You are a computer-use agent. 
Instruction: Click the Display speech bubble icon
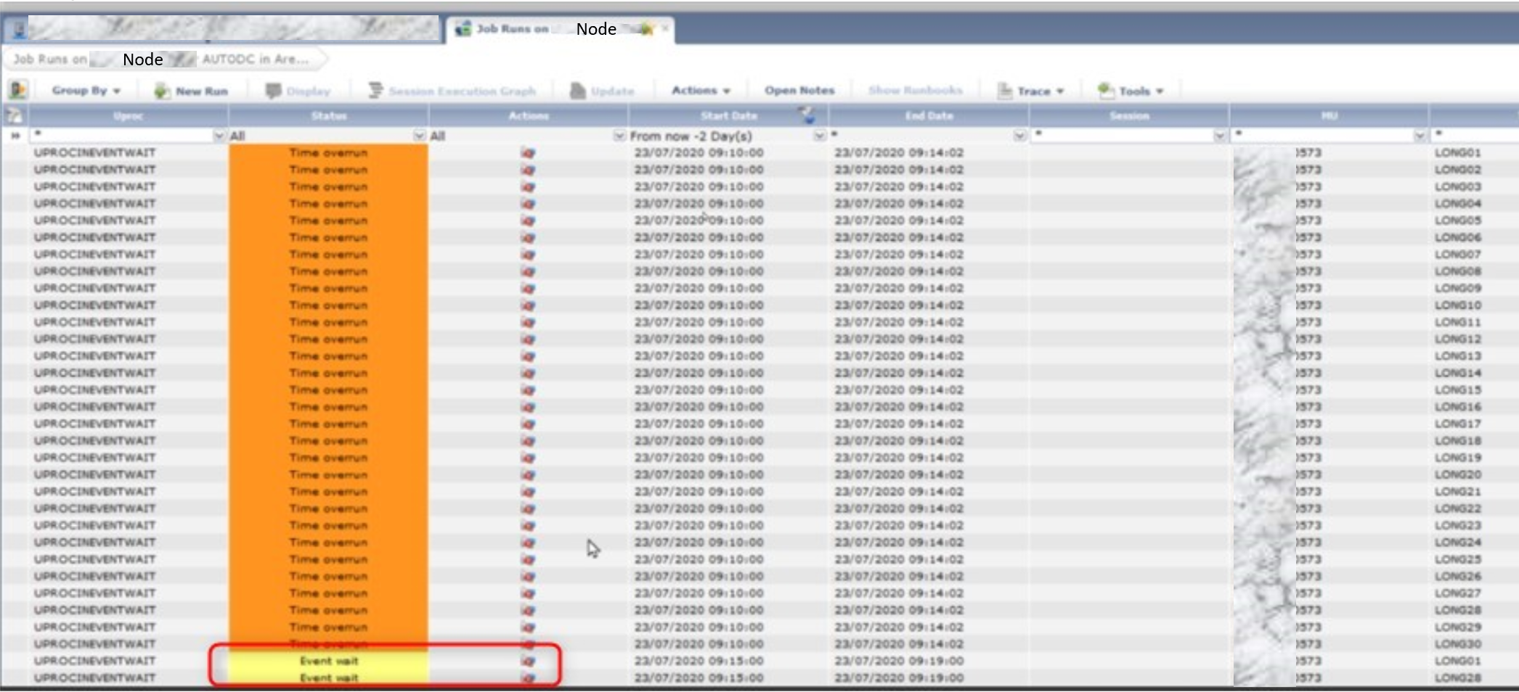pyautogui.click(x=273, y=91)
